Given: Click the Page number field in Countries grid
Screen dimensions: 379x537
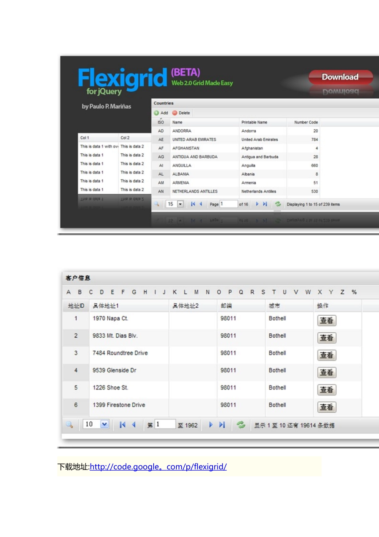Looking at the screenshot, I should [x=229, y=204].
